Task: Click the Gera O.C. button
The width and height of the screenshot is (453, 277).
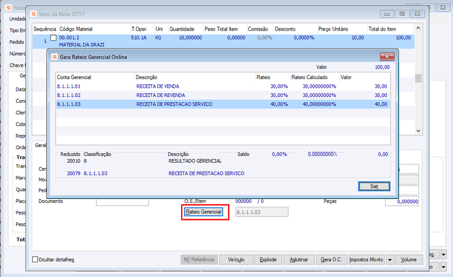Action: pos(331,259)
